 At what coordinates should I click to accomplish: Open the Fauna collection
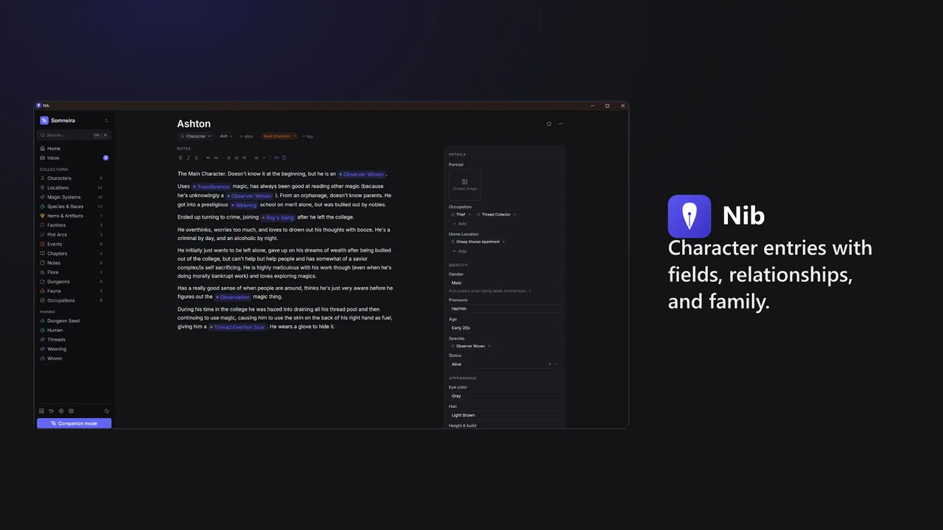click(74, 291)
